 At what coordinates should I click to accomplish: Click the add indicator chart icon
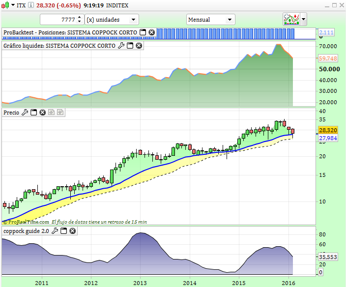pyautogui.click(x=291, y=19)
